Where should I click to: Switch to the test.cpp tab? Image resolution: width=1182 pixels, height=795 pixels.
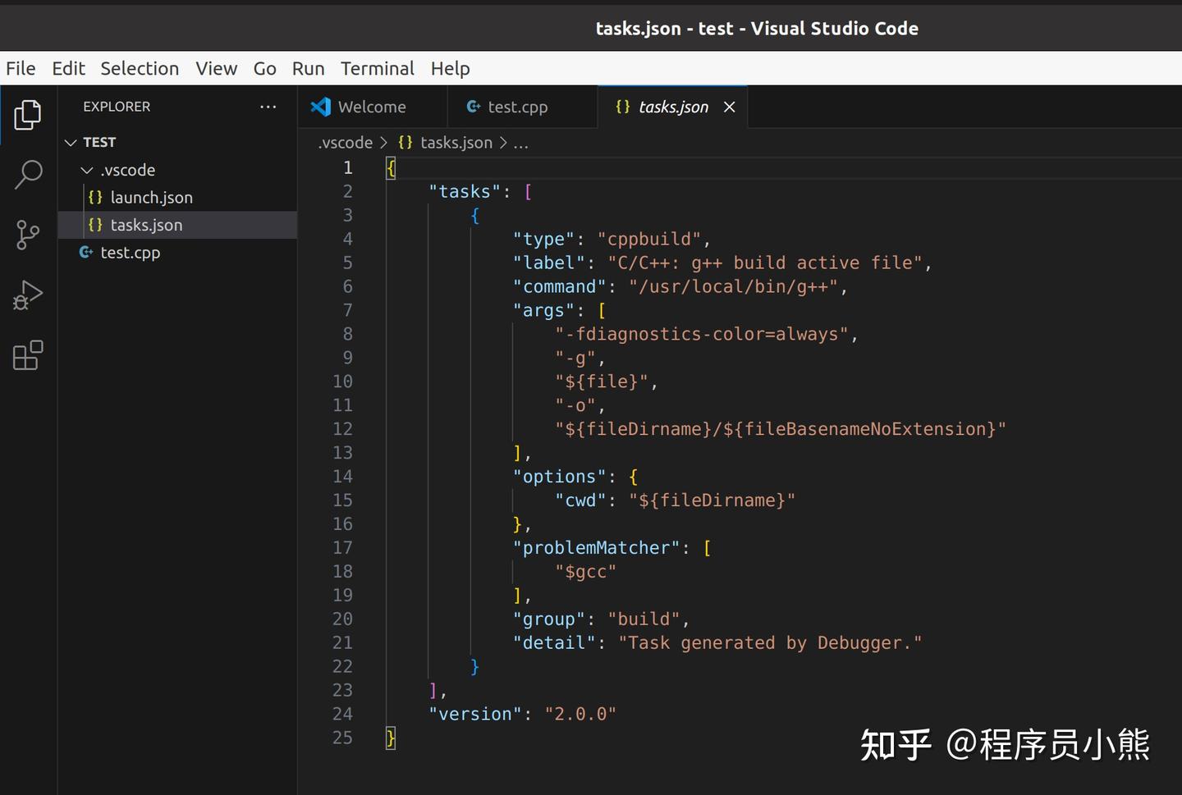(519, 107)
